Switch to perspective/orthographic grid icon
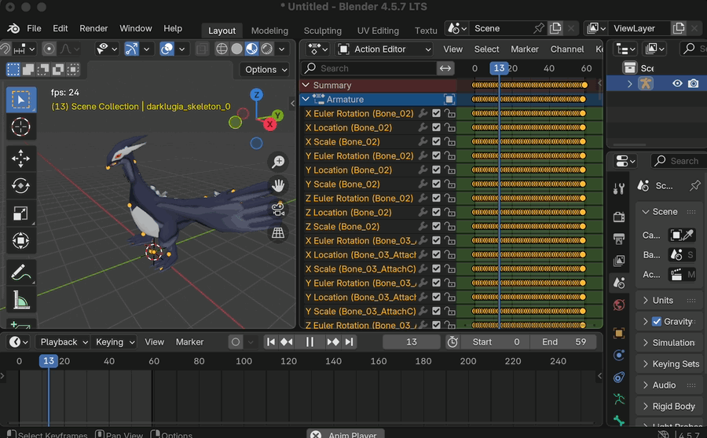 [278, 233]
